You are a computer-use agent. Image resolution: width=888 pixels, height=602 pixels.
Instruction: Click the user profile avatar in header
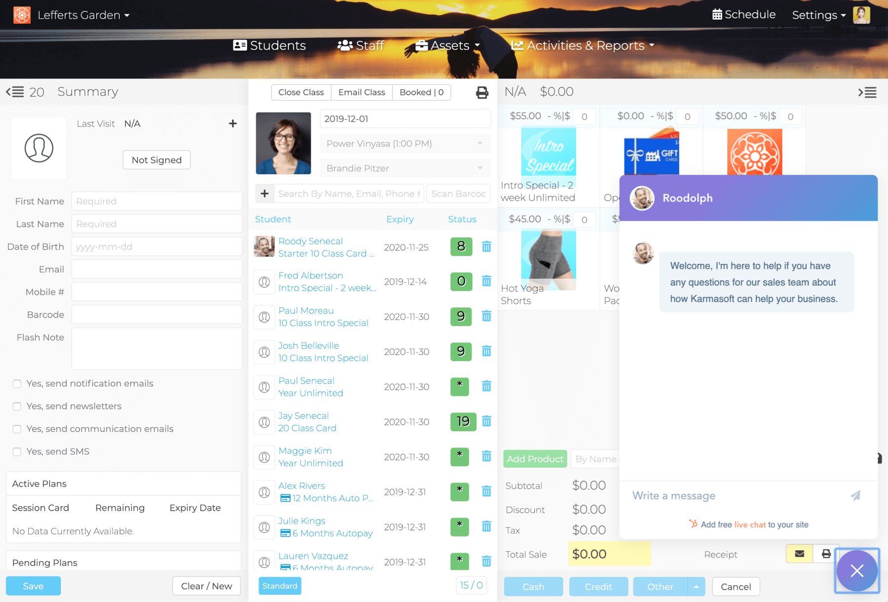pos(861,15)
